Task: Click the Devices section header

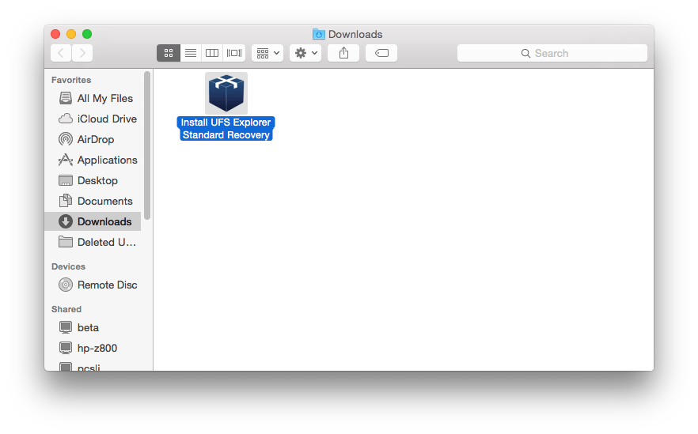Action: tap(68, 266)
